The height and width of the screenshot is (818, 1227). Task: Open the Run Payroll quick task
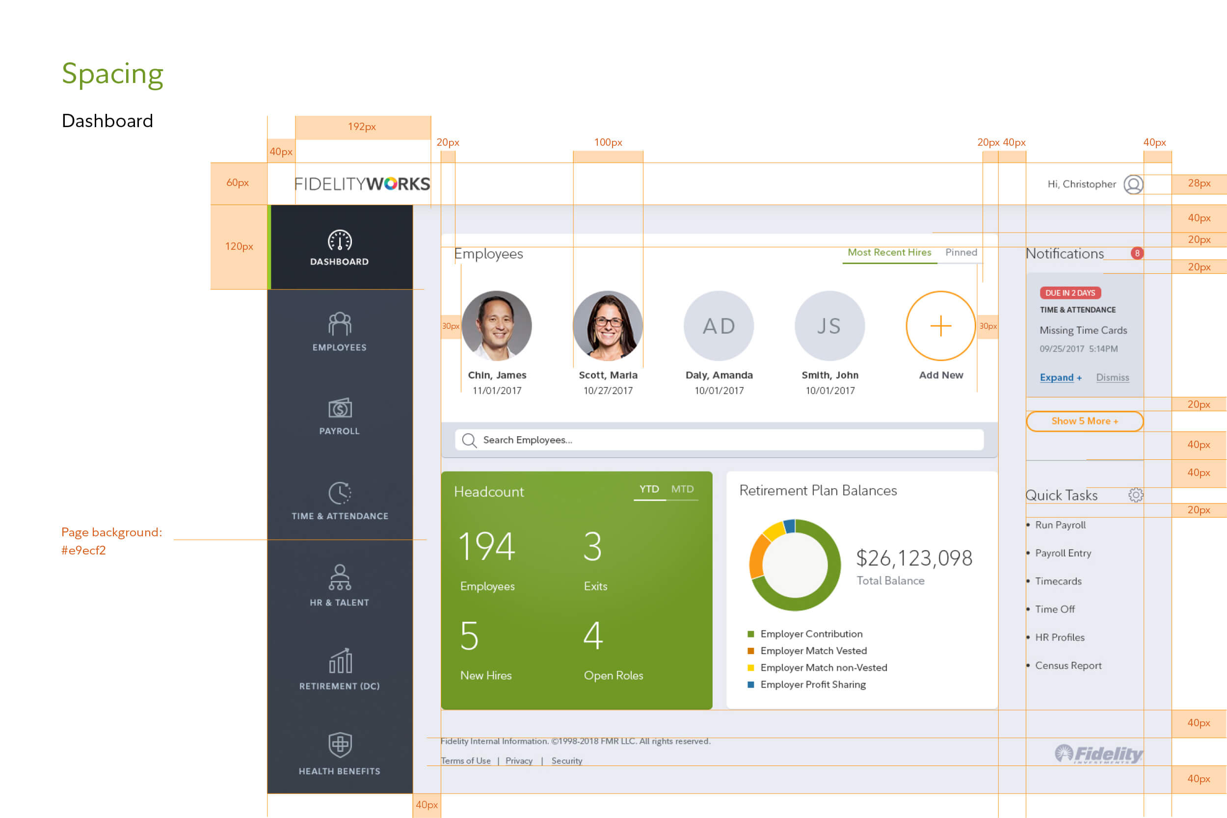tap(1060, 525)
